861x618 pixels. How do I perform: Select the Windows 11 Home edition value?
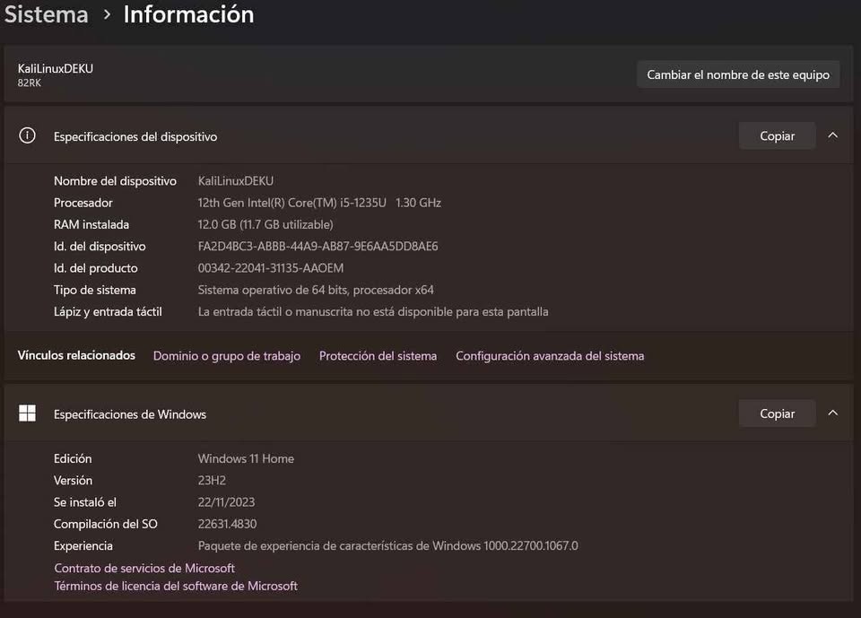pyautogui.click(x=246, y=458)
